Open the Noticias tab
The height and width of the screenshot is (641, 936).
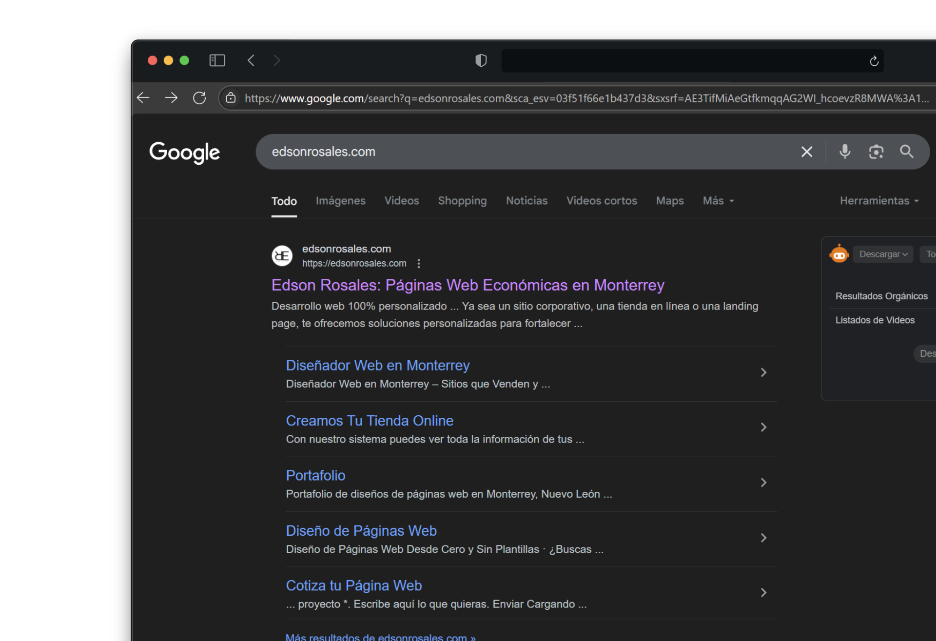526,201
